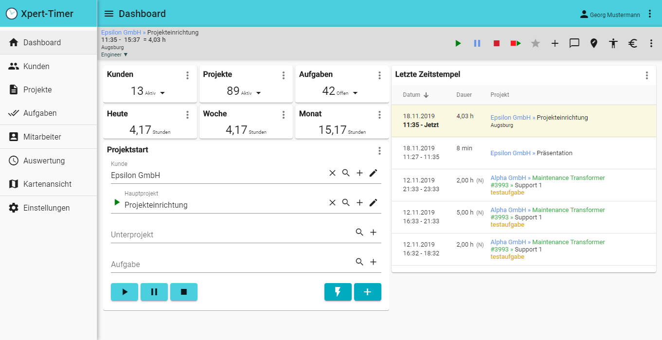This screenshot has height=340, width=662.
Task: Open Auswertung in the sidebar
Action: coord(44,161)
